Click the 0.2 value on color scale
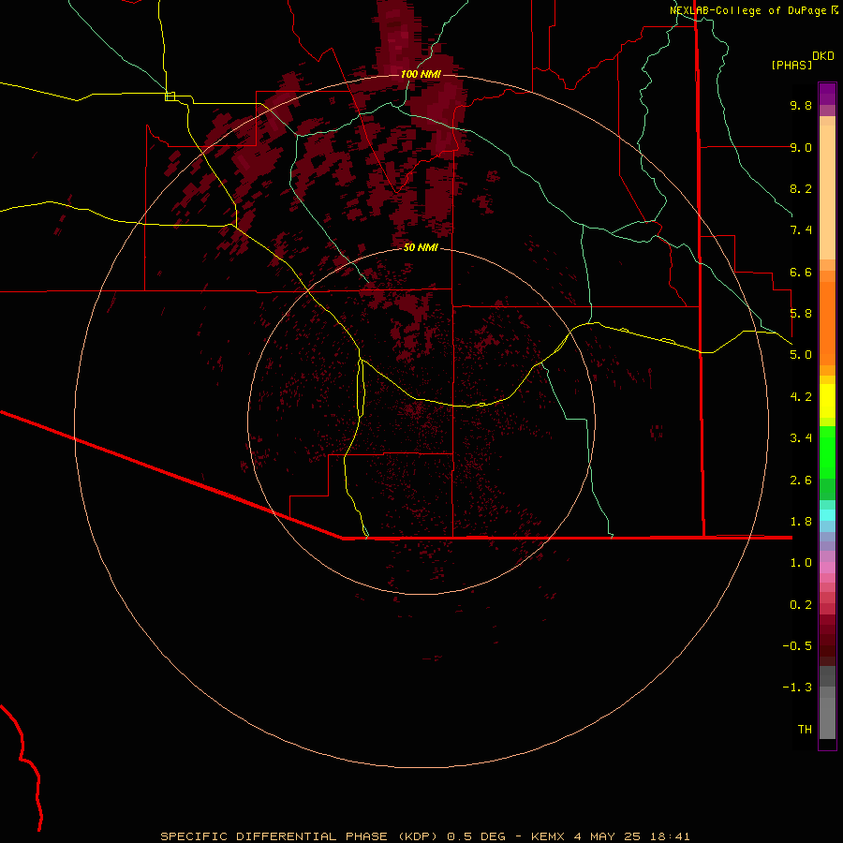The image size is (843, 843). coord(801,605)
